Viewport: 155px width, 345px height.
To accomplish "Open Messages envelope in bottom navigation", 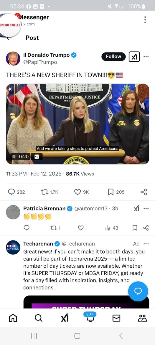I will point(116,318).
